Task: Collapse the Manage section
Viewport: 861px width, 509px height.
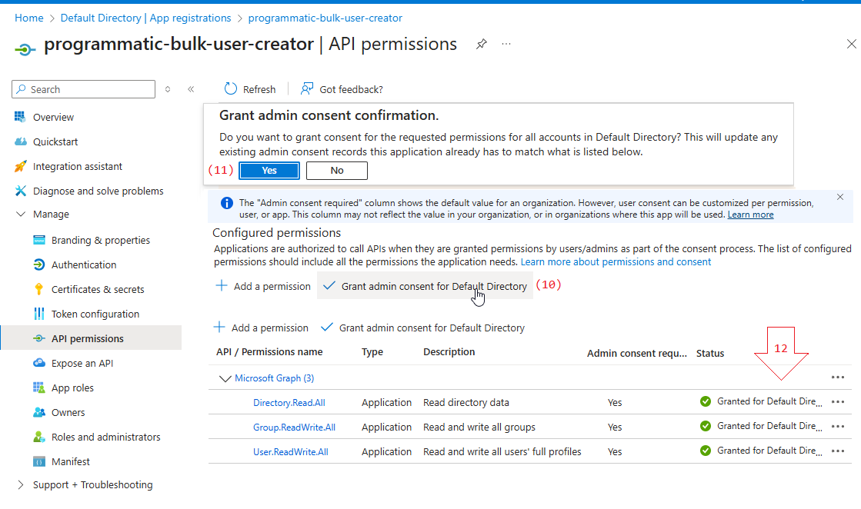Action: point(21,215)
